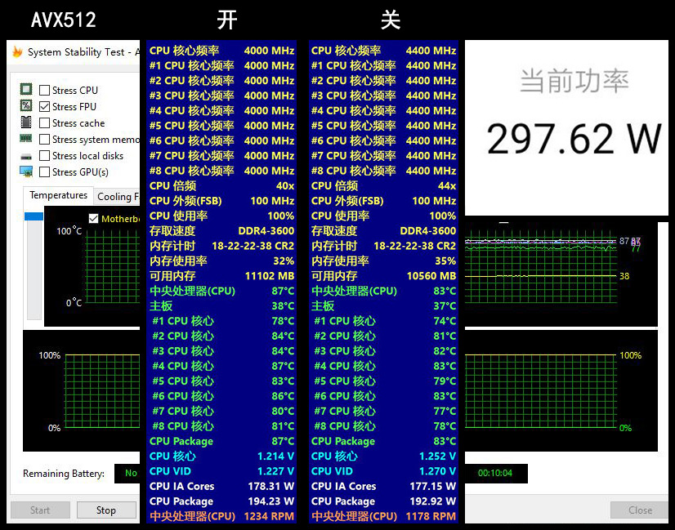The width and height of the screenshot is (675, 530).
Task: Enable the Stress cache checkbox
Action: point(45,123)
